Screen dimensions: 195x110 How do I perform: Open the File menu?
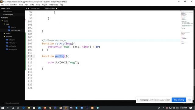click(x=2, y=5)
